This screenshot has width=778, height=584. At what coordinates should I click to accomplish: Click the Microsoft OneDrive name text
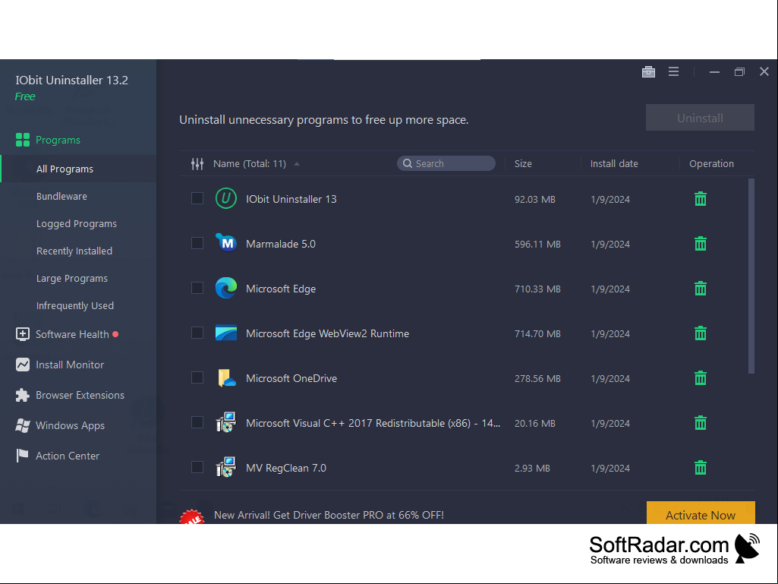291,378
